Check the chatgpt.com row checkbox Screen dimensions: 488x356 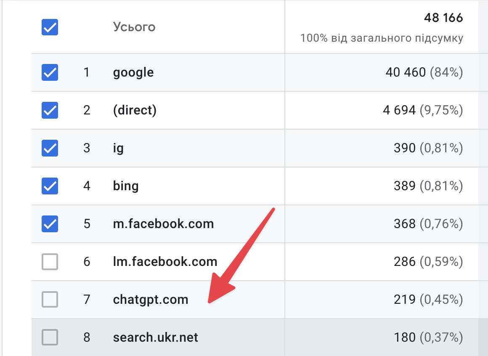tap(50, 300)
